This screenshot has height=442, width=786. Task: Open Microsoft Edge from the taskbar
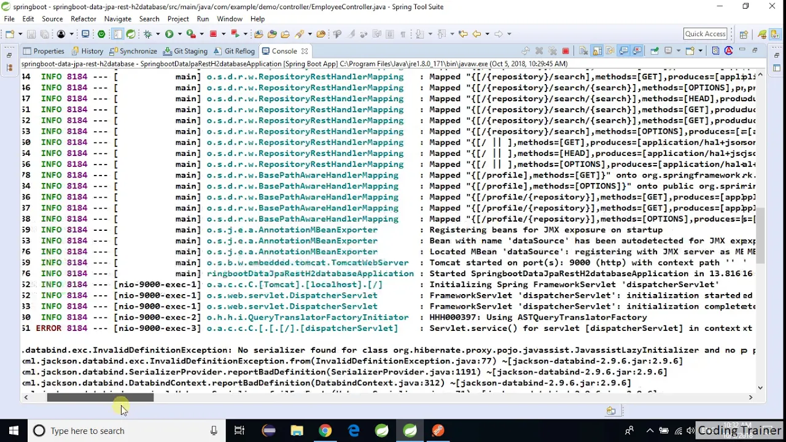pyautogui.click(x=354, y=430)
